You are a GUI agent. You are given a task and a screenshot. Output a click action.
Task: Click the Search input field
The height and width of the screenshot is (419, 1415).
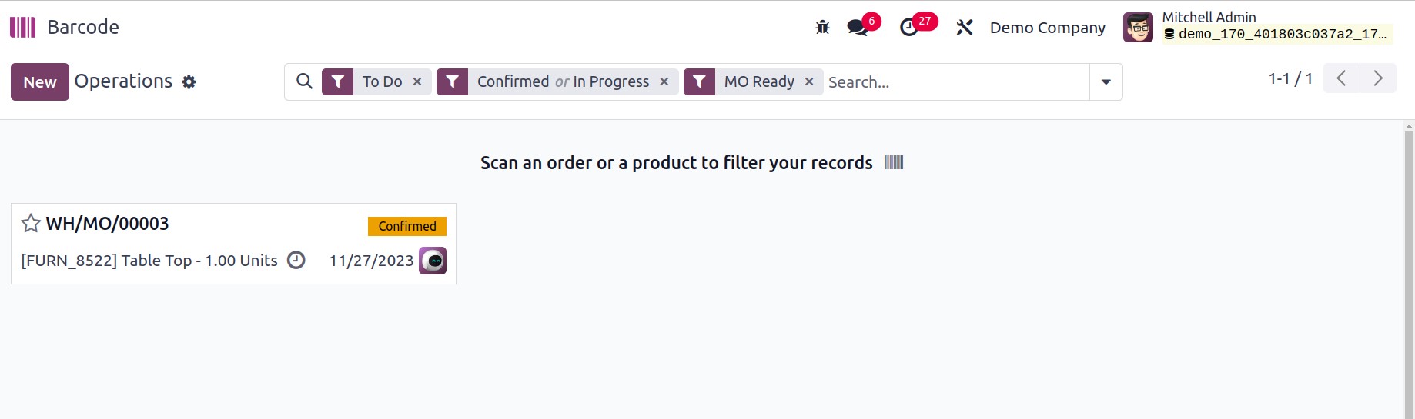tap(956, 81)
